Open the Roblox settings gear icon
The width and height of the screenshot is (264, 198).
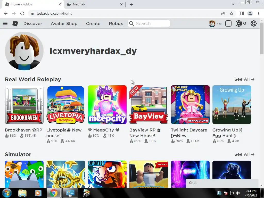(x=254, y=23)
